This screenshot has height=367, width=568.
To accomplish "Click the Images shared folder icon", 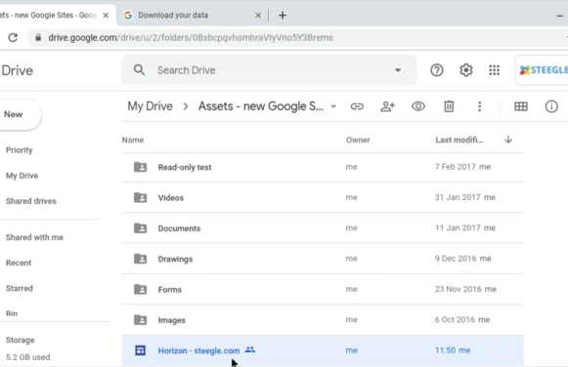I will pyautogui.click(x=140, y=319).
